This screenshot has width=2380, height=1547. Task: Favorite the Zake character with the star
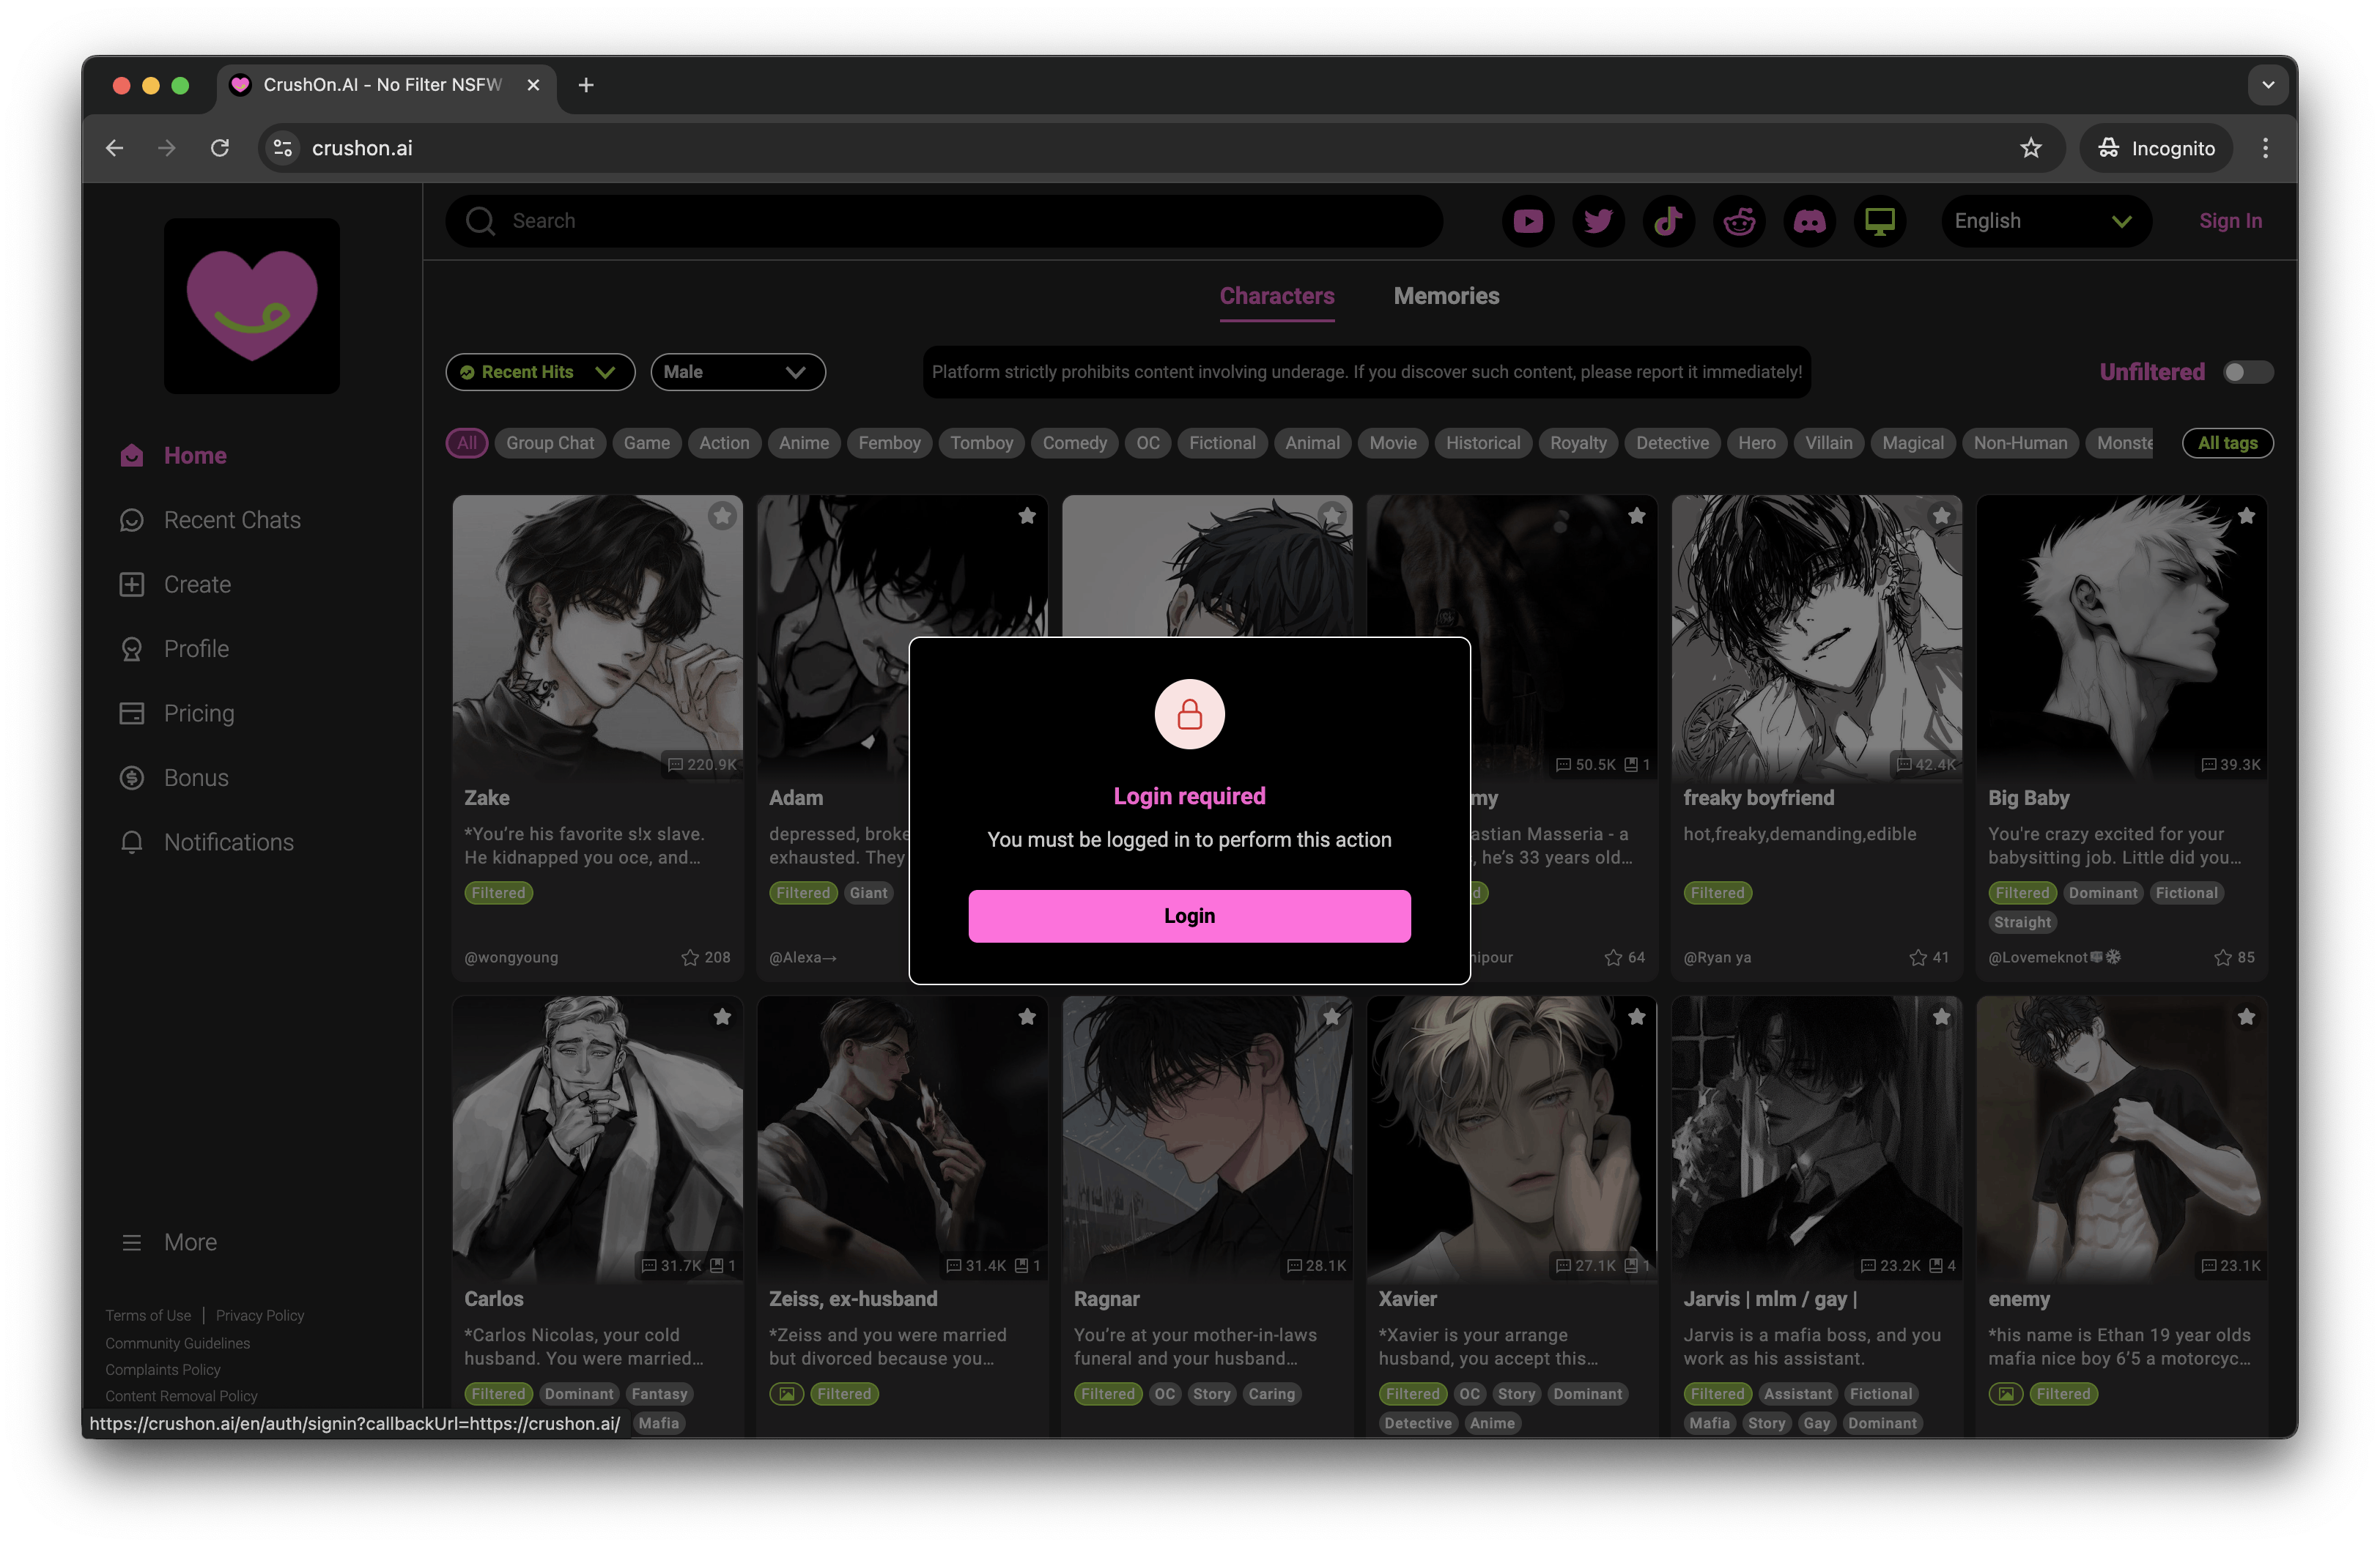point(723,515)
